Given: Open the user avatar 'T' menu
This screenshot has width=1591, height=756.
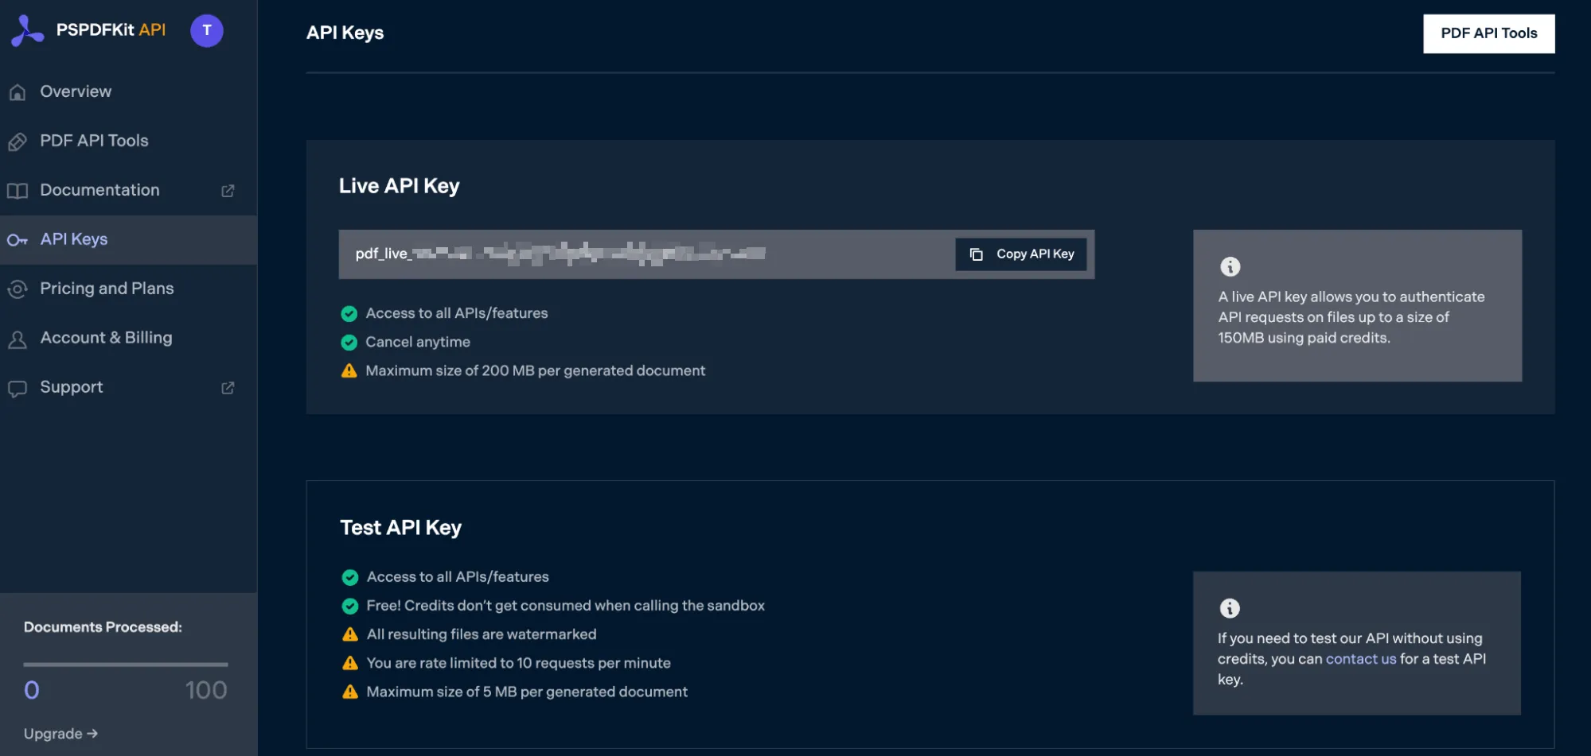Looking at the screenshot, I should tap(207, 31).
